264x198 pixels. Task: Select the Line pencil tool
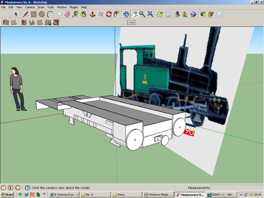click(x=26, y=14)
